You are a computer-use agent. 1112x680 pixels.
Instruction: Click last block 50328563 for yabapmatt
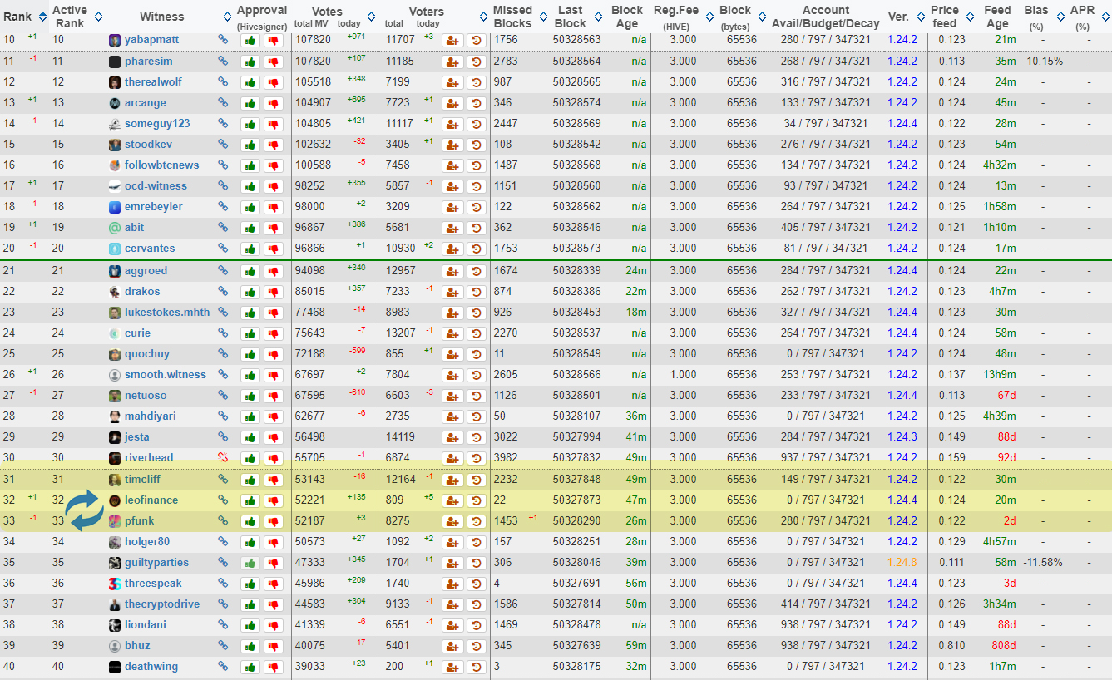(x=576, y=41)
